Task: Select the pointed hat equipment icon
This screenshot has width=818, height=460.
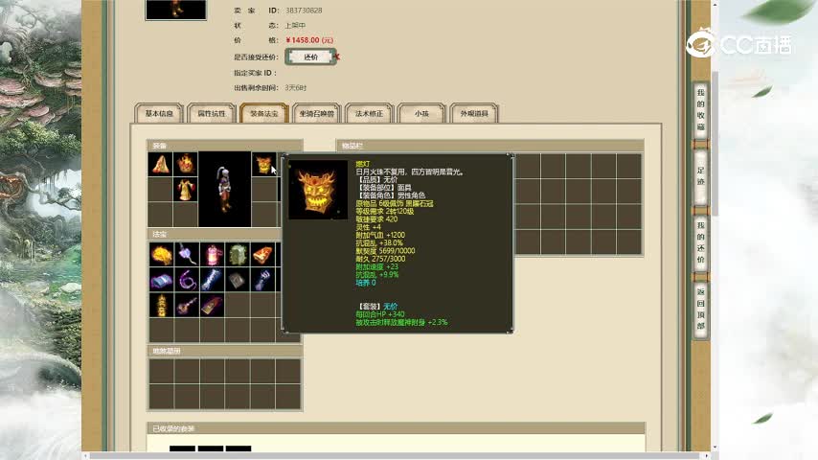Action: pyautogui.click(x=160, y=164)
